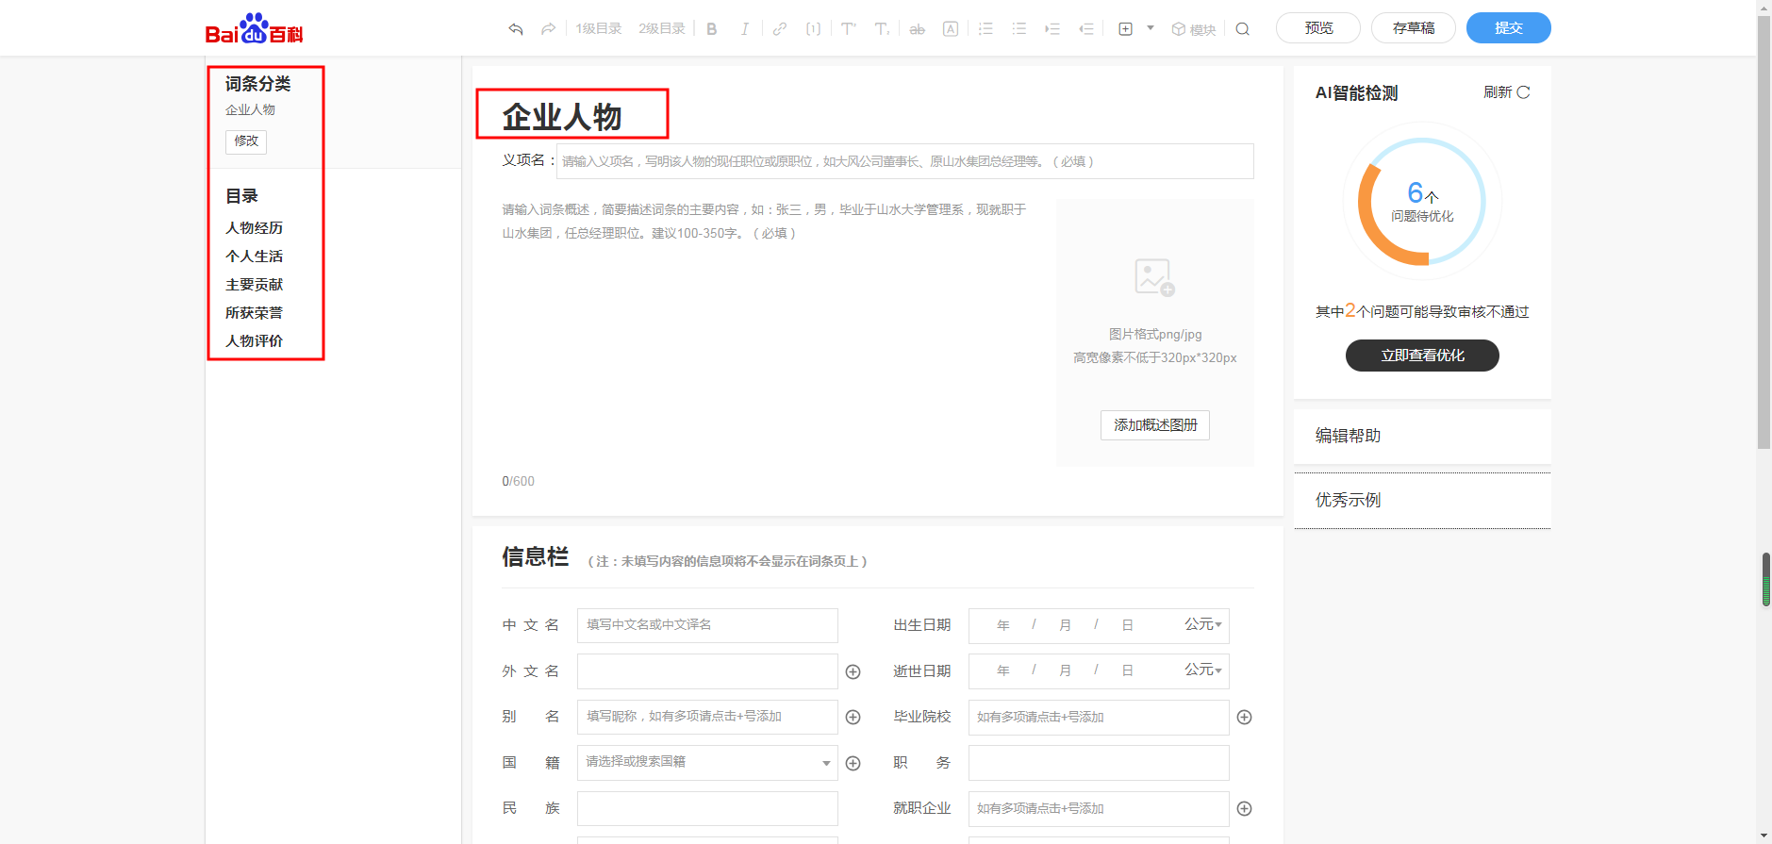
Task: Click the 义项名 input field
Action: coord(905,161)
